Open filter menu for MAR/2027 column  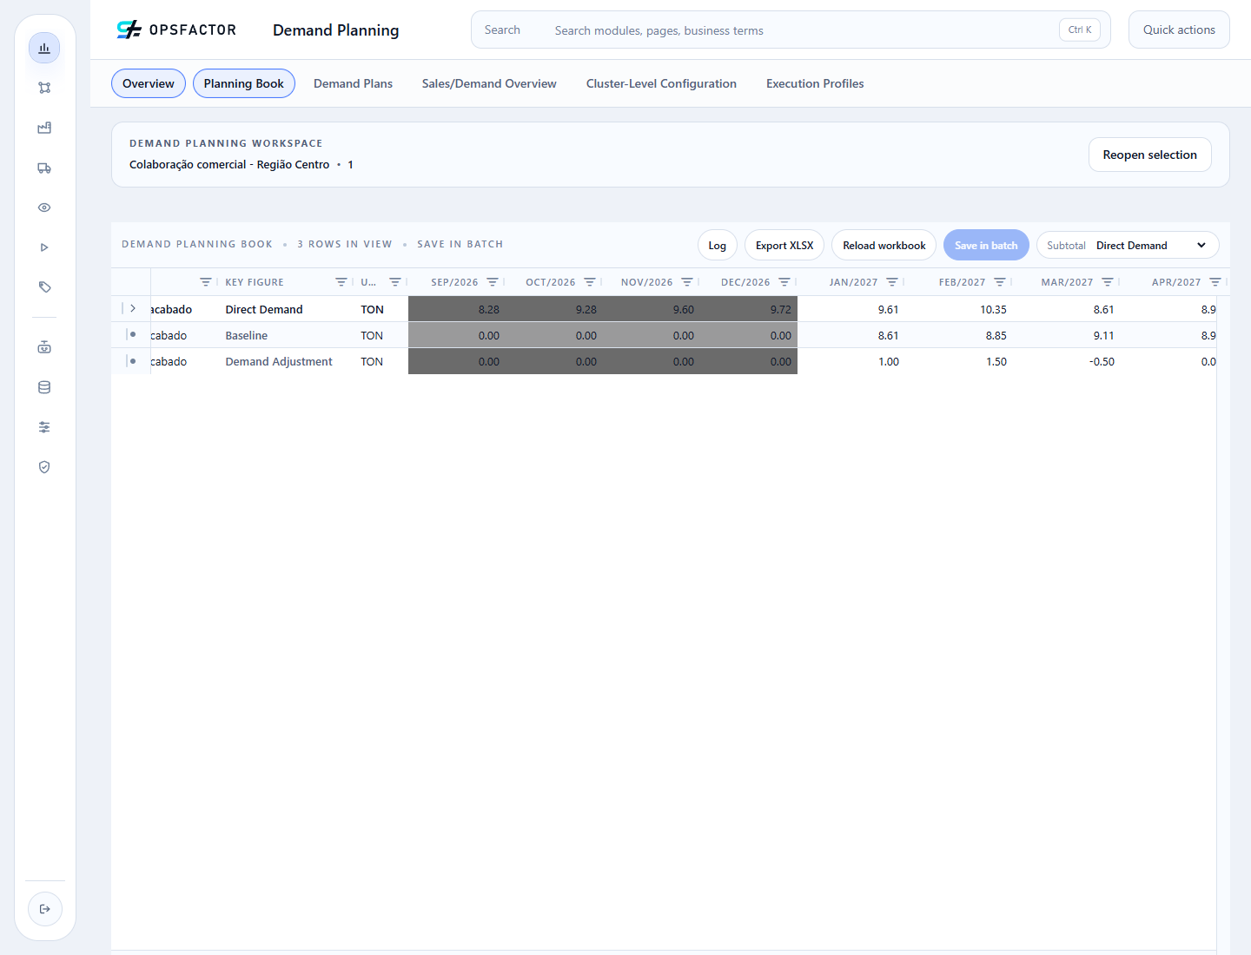pos(1108,282)
